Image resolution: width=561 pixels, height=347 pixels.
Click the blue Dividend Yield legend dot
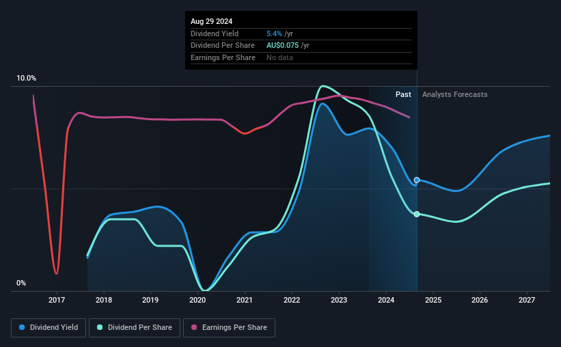tap(22, 327)
